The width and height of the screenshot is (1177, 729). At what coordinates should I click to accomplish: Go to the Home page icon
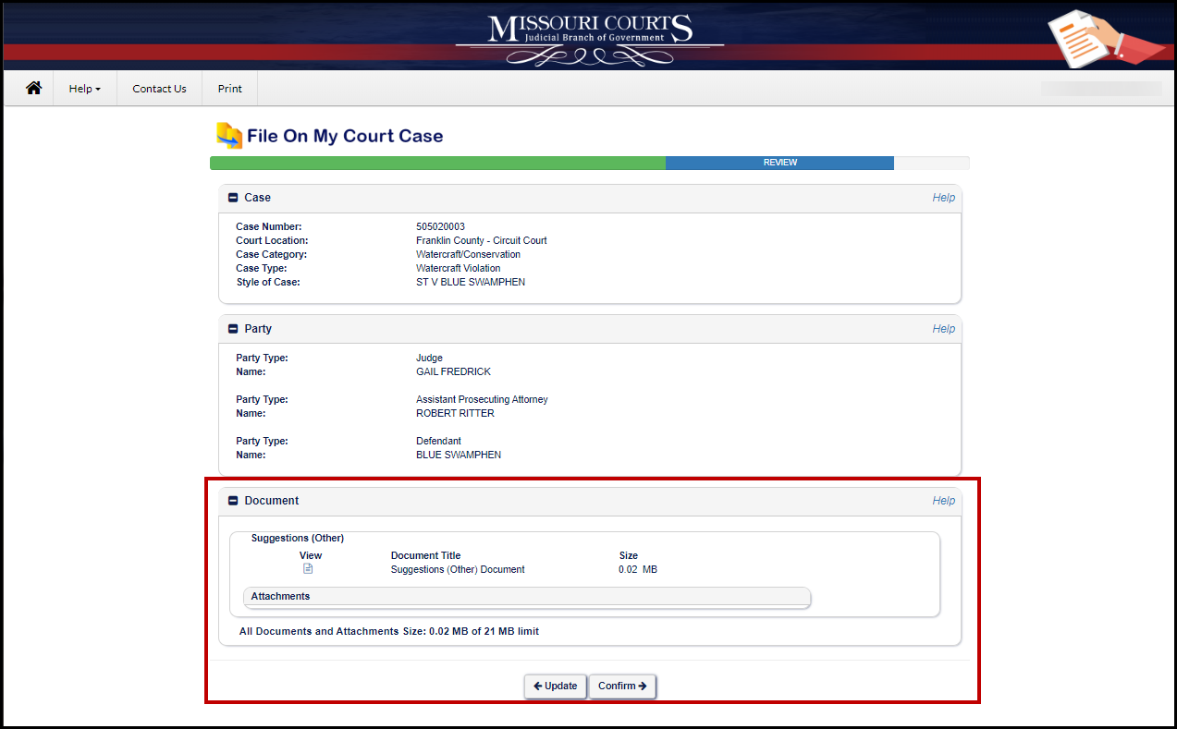(x=33, y=89)
